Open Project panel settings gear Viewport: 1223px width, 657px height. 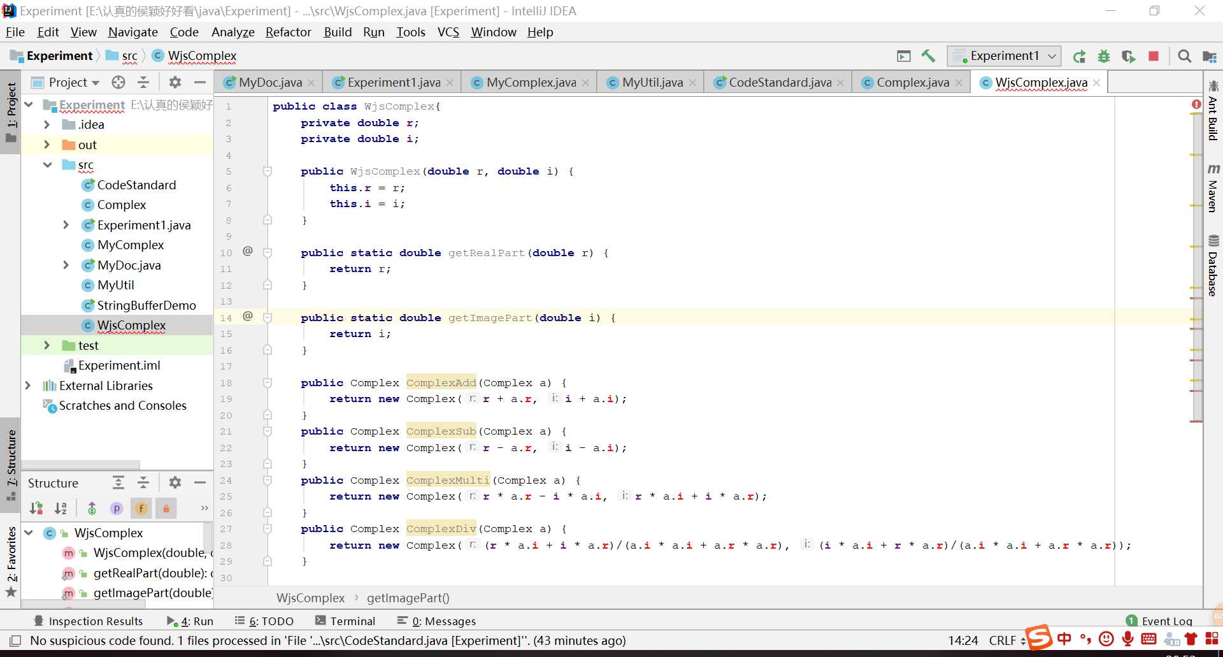click(175, 82)
